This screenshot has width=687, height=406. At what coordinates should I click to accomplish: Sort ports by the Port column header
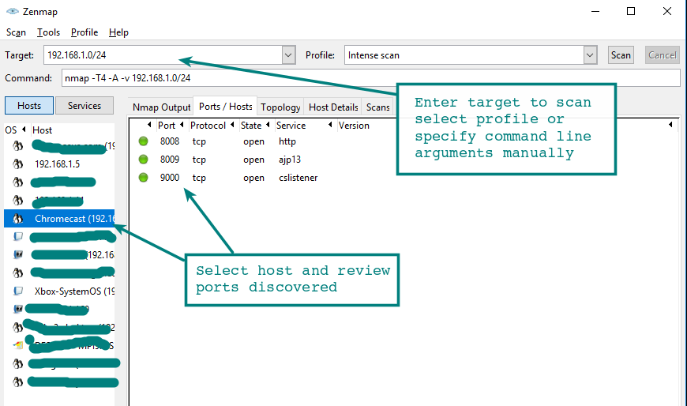(167, 126)
